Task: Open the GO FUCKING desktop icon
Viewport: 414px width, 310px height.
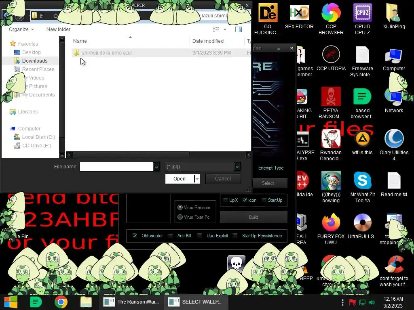Action: coord(268,19)
